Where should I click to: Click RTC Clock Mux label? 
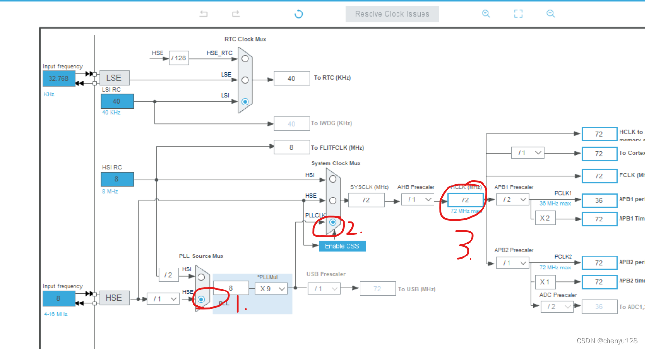click(x=245, y=39)
